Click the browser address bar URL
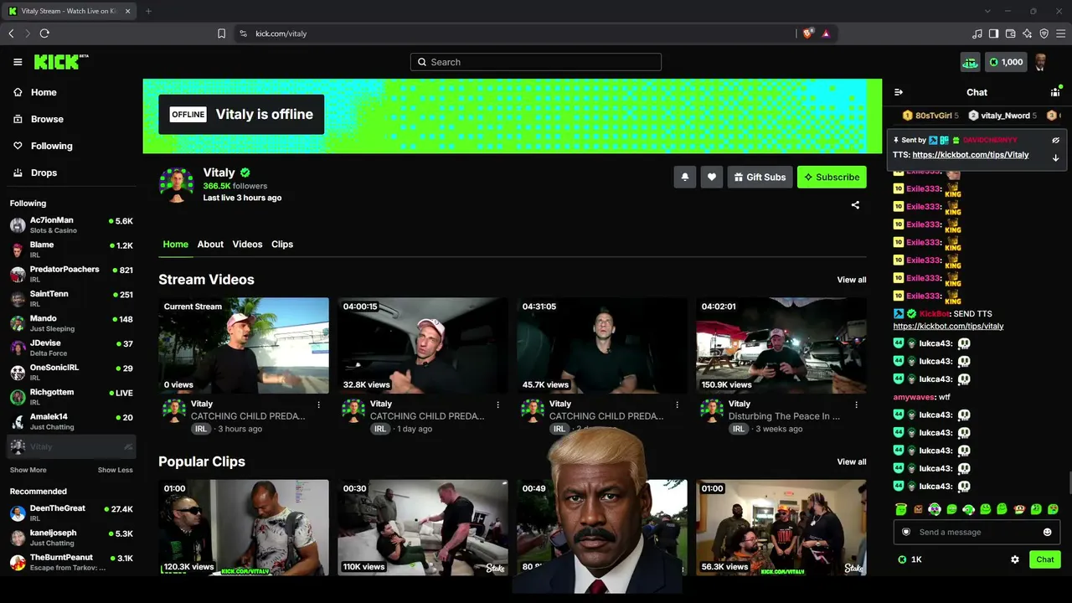 [x=281, y=33]
